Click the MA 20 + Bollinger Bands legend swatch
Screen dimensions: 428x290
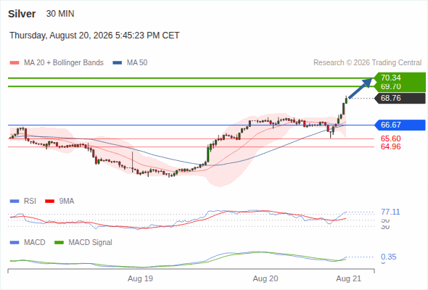tap(15, 63)
